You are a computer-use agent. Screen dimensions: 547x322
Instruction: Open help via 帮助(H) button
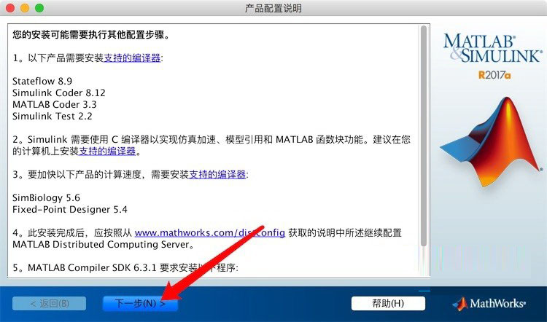click(388, 304)
